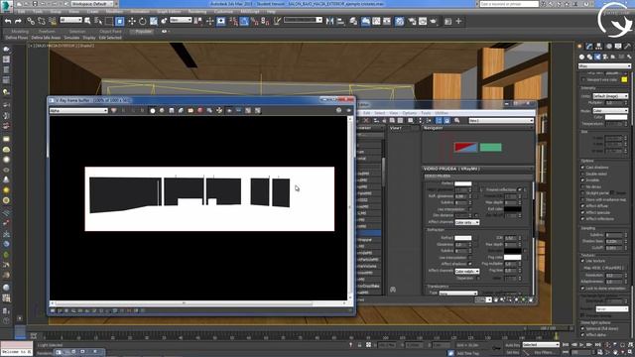Open the Rendering menu
This screenshot has width=635, height=357.
(x=197, y=12)
